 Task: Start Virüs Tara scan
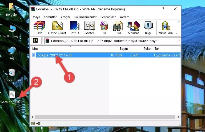(166, 28)
